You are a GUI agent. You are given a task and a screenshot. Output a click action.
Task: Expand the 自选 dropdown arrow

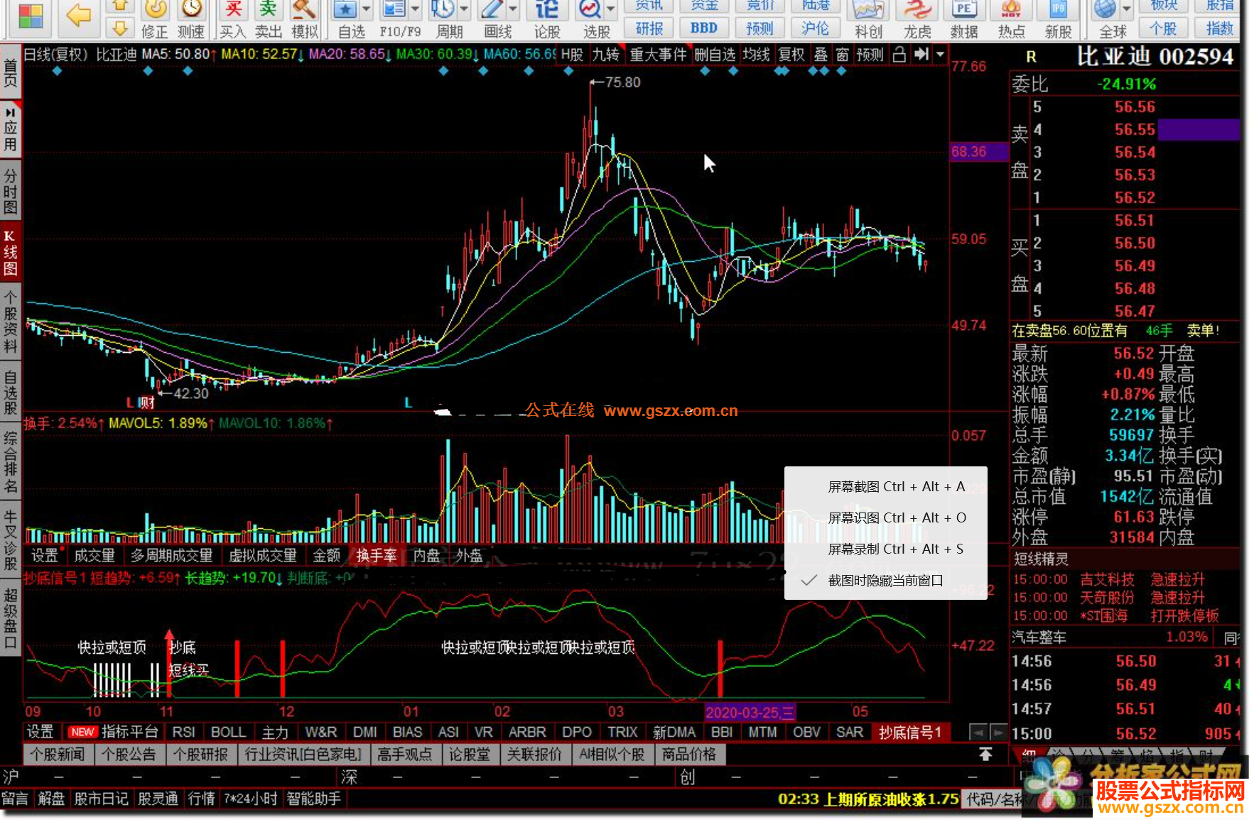click(367, 10)
